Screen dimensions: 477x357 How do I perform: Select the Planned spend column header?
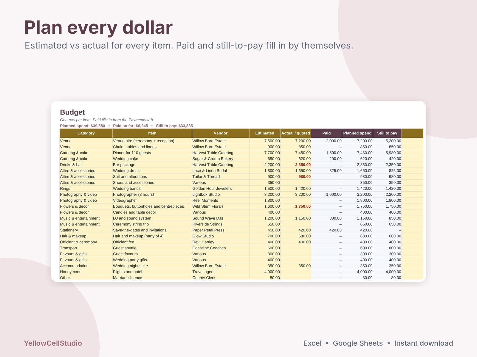[357, 133]
